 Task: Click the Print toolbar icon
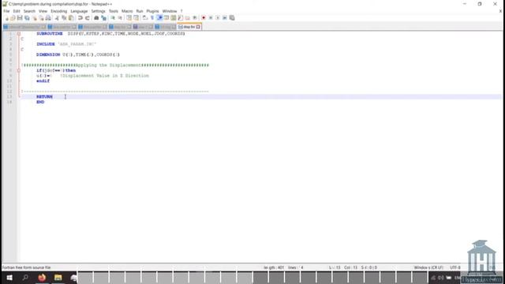pyautogui.click(x=48, y=18)
